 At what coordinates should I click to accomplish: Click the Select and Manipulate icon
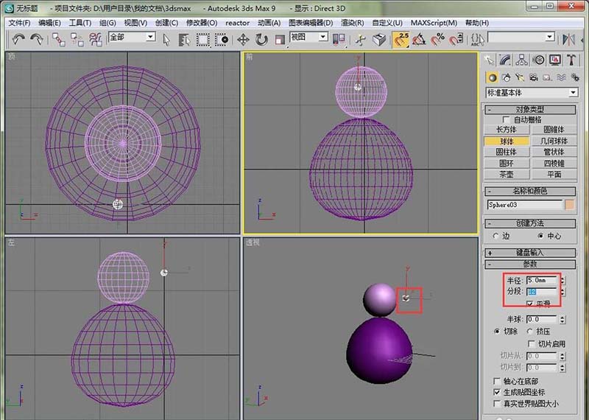tap(361, 39)
